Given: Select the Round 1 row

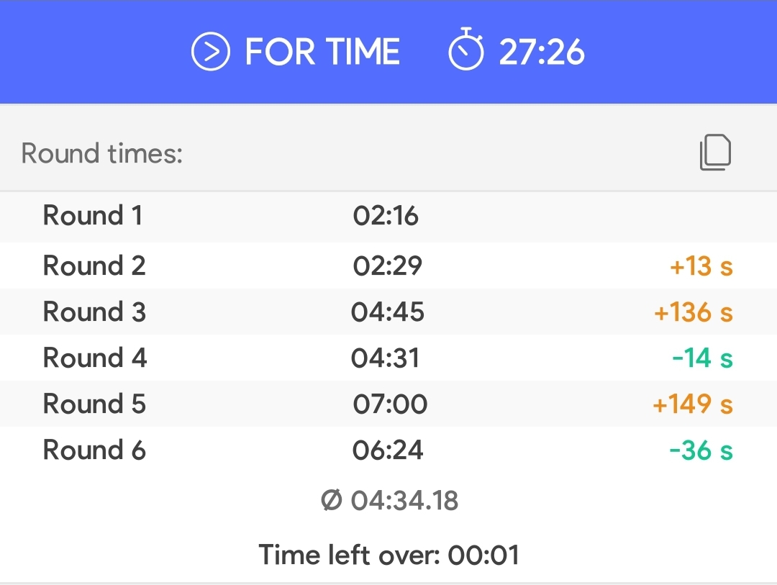Looking at the screenshot, I should tap(388, 216).
